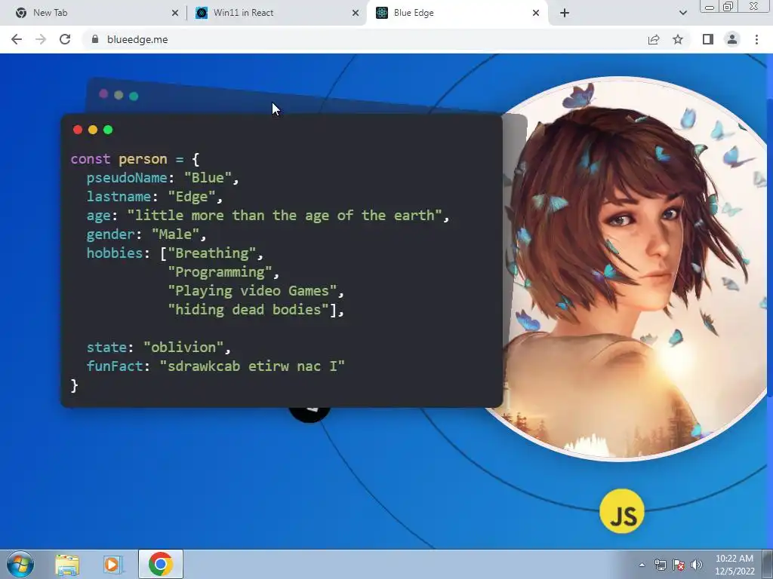
Task: Open Windows Explorer from taskbar
Action: point(67,564)
